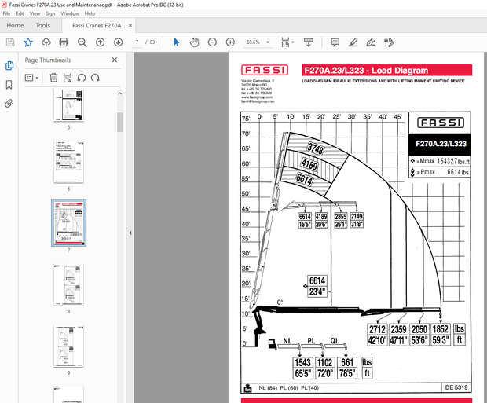
Task: Open the zoom level dropdown
Action: 268,42
